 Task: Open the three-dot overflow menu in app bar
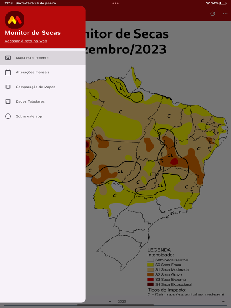click(225, 14)
